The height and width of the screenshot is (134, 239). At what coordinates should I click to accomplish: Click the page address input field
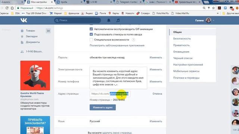110,94
